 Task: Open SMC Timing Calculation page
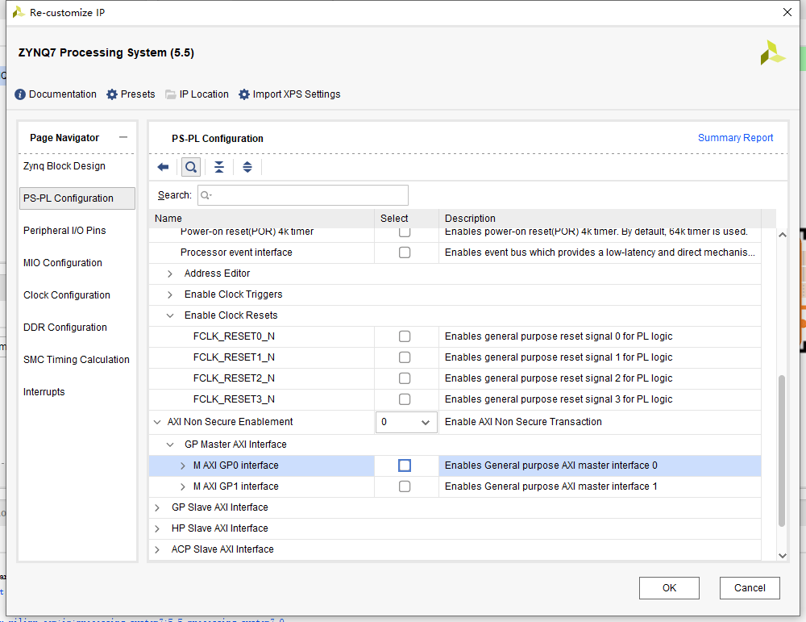click(x=76, y=360)
